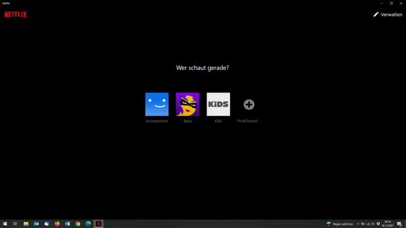Select the Anonymisiert smiley profile avatar
This screenshot has height=228, width=406.
pos(157,104)
